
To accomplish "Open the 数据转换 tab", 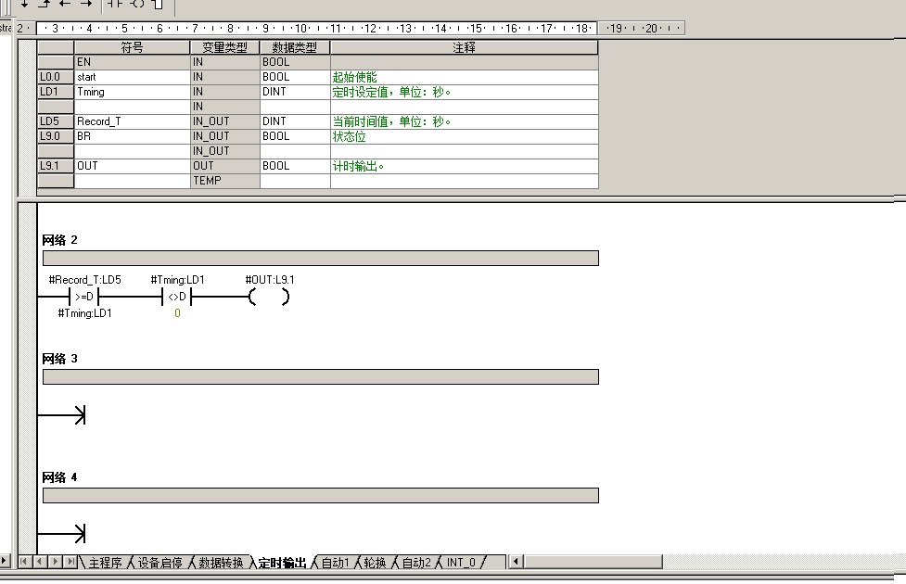I will point(221,562).
